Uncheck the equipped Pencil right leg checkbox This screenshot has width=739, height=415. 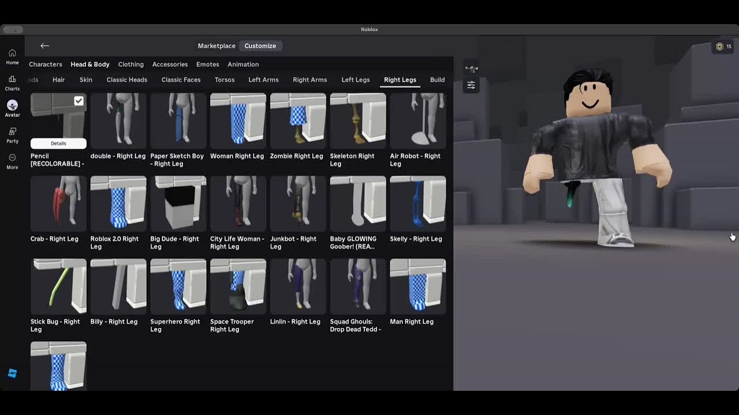click(79, 101)
